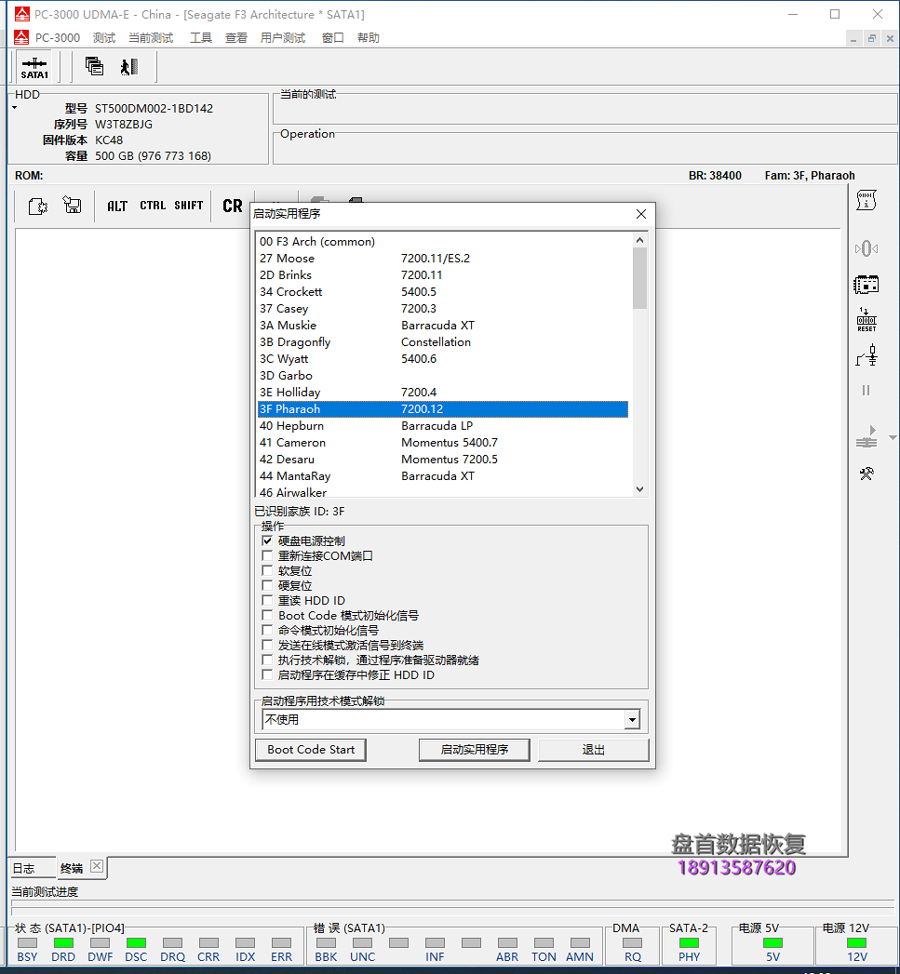Expand the HDD panel small arrow
The height and width of the screenshot is (974, 900).
14,108
